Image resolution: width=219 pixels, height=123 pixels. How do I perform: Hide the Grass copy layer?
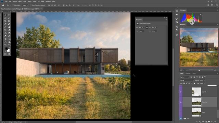[181, 102]
